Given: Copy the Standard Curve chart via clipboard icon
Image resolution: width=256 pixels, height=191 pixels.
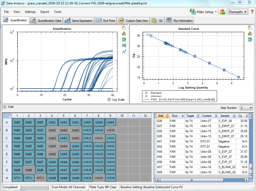Looking at the screenshot, I should point(250,28).
